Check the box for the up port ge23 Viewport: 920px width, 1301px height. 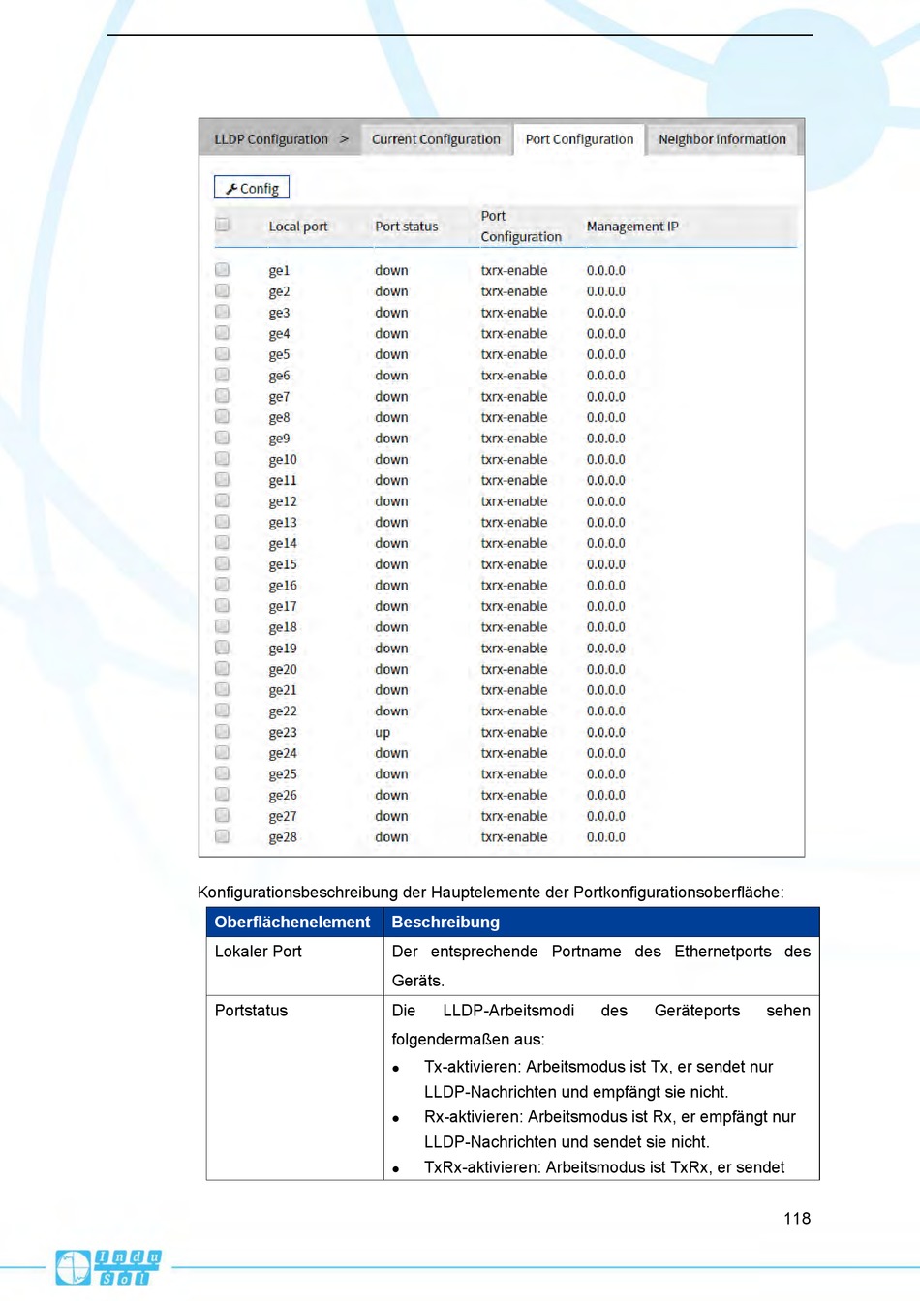point(223,731)
